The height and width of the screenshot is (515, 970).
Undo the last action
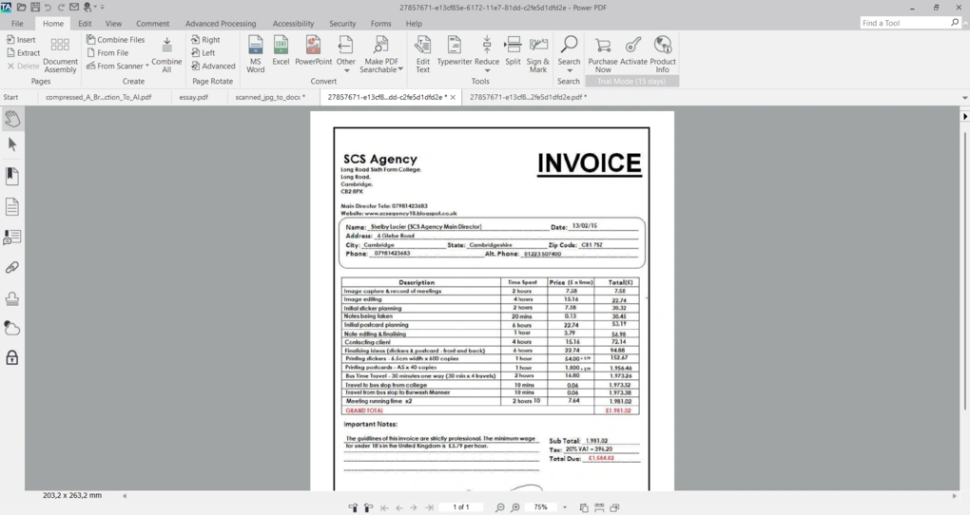(48, 7)
